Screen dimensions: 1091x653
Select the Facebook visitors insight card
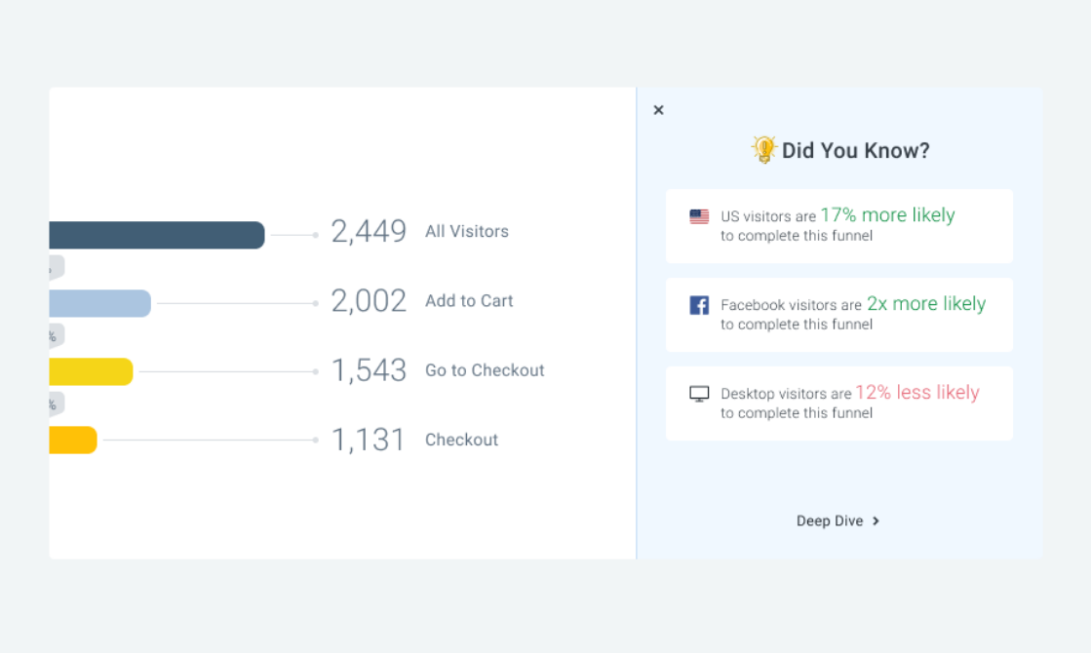(x=838, y=315)
